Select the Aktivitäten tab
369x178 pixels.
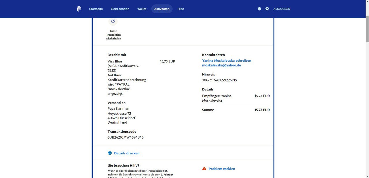pos(162,9)
